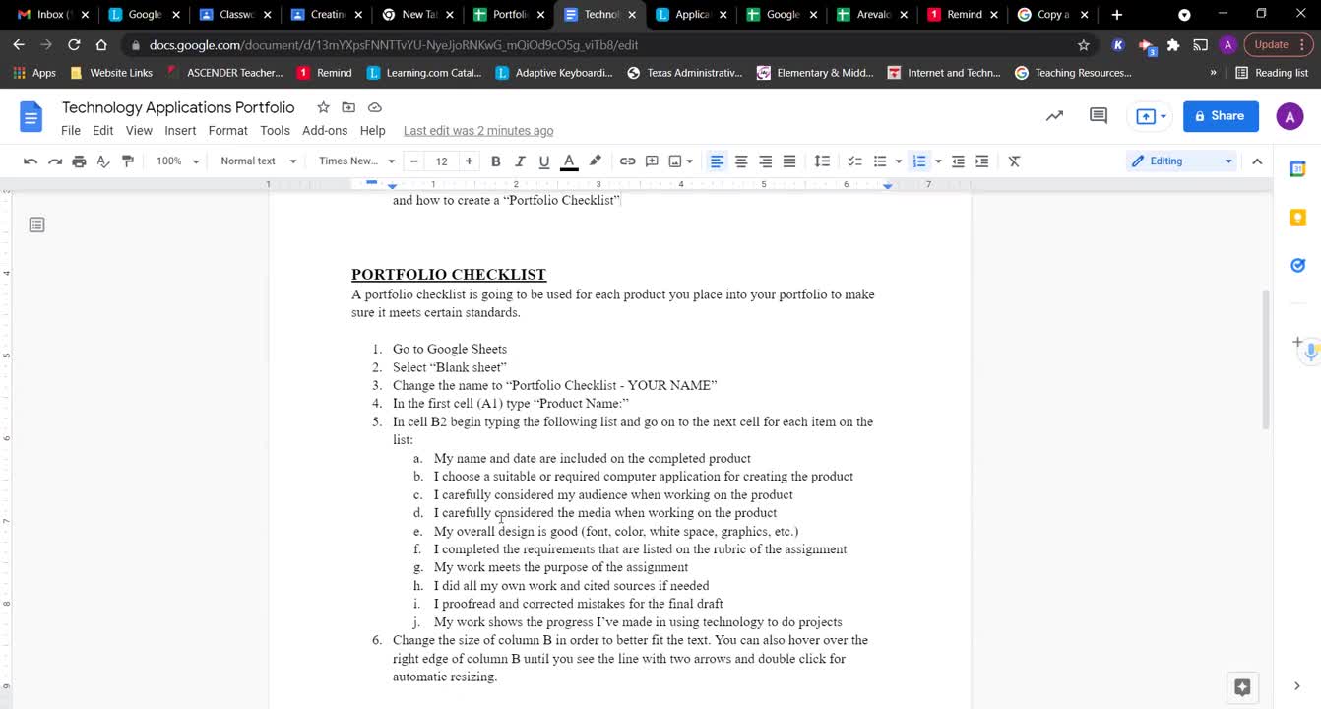The height and width of the screenshot is (709, 1321).
Task: Open the numbered list options arrow
Action: coord(938,161)
